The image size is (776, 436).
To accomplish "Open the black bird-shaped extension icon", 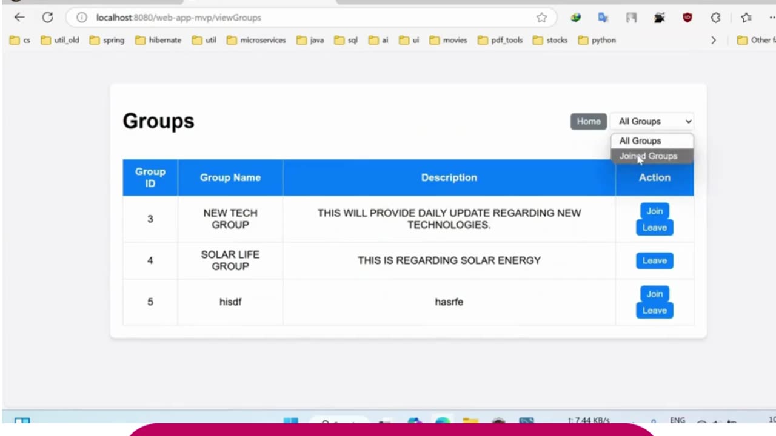I will click(x=659, y=18).
